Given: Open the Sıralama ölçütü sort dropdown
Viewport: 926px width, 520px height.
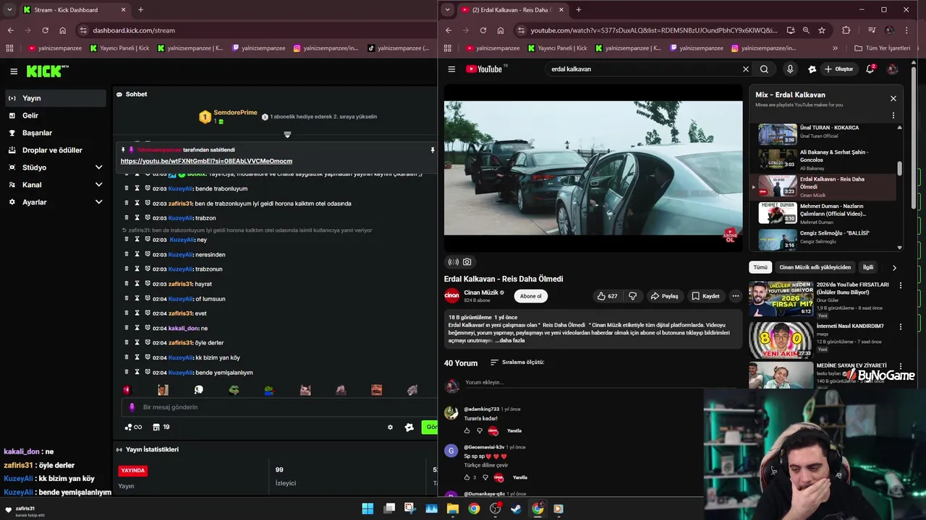Looking at the screenshot, I should tap(517, 363).
